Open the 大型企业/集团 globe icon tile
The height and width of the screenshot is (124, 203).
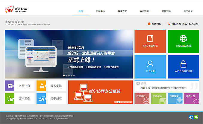(x=183, y=41)
